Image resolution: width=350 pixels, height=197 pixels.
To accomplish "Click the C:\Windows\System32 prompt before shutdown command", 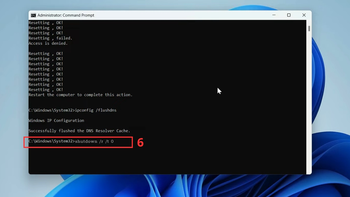I will point(51,141).
